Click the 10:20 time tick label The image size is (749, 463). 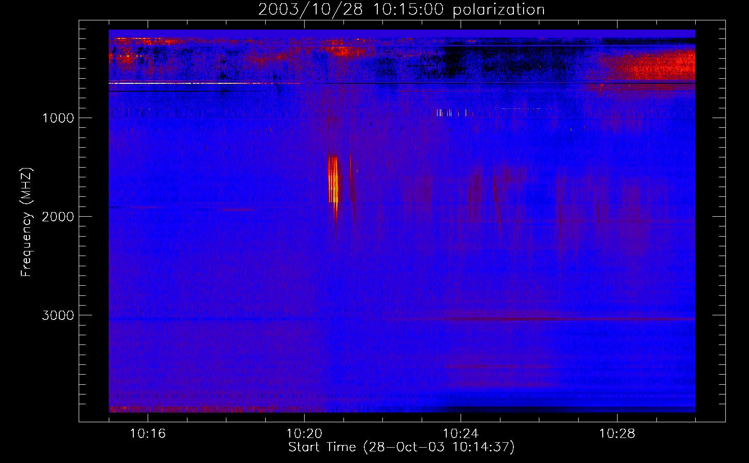pos(304,434)
